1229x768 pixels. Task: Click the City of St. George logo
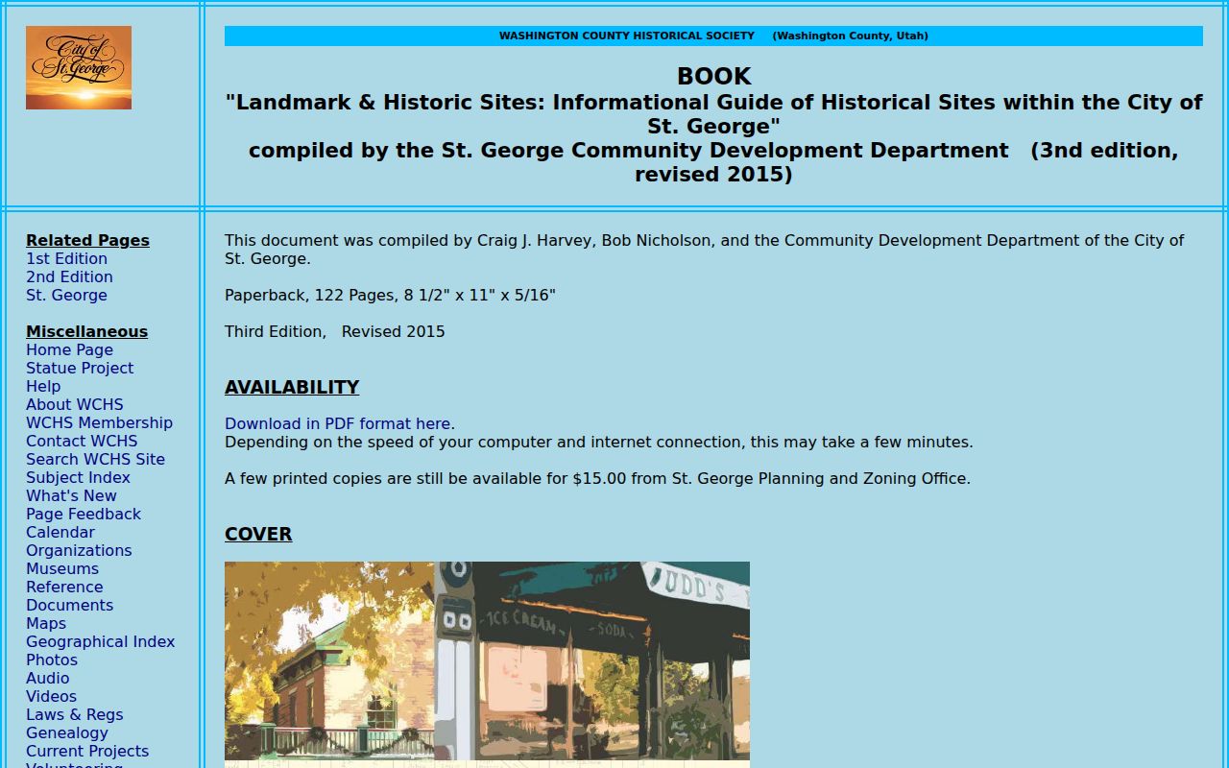[x=79, y=67]
